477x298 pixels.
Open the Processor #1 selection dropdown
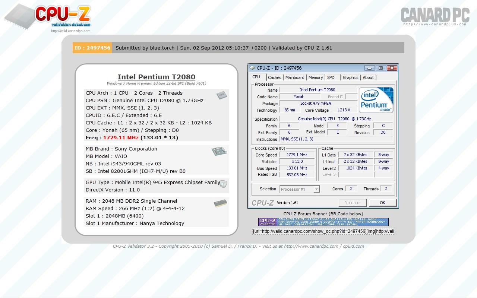(x=300, y=189)
